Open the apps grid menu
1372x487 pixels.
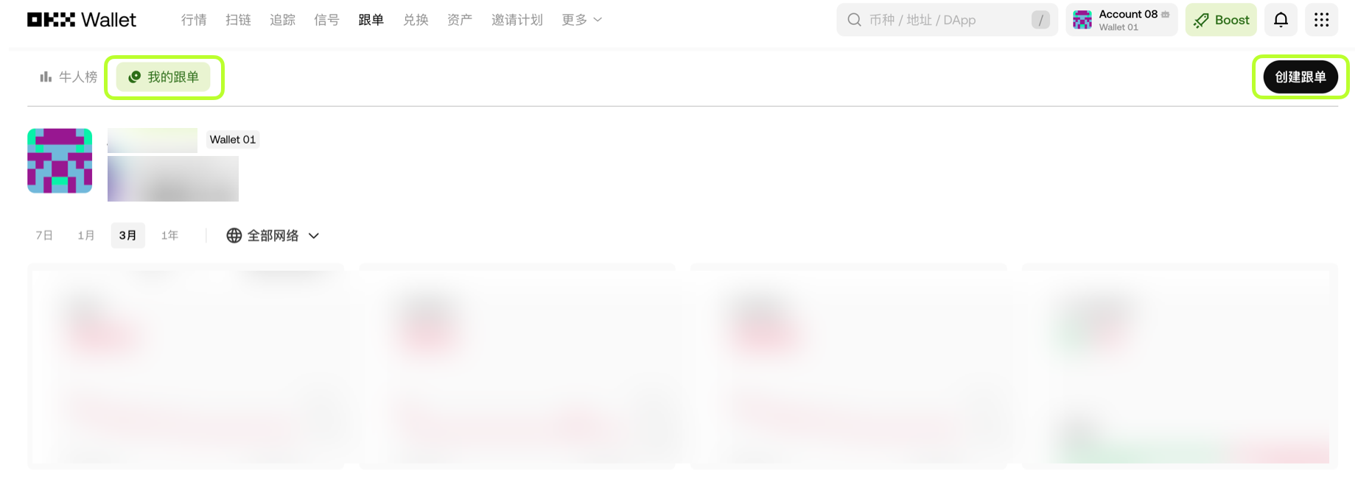coord(1321,20)
